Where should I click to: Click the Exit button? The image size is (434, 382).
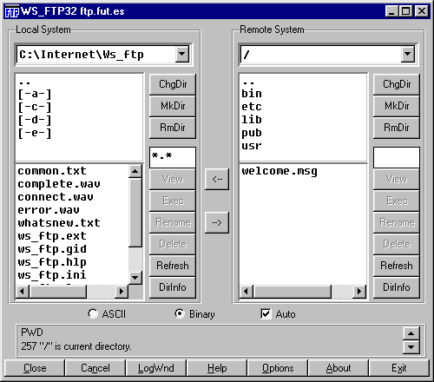pos(399,368)
